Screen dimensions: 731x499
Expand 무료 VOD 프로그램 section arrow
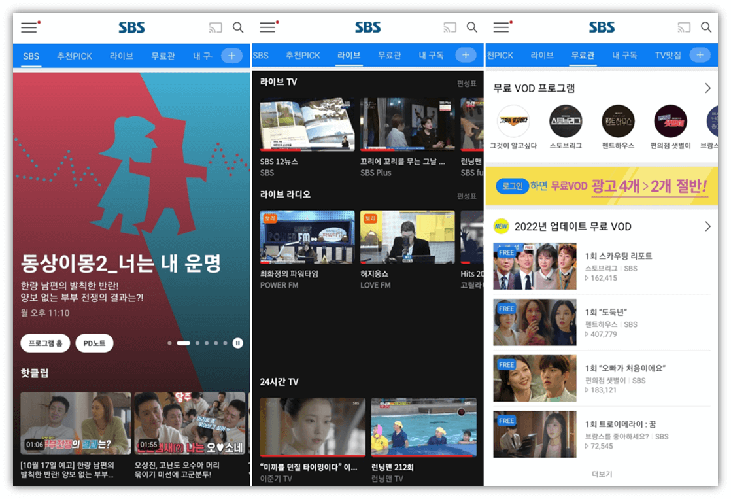707,88
